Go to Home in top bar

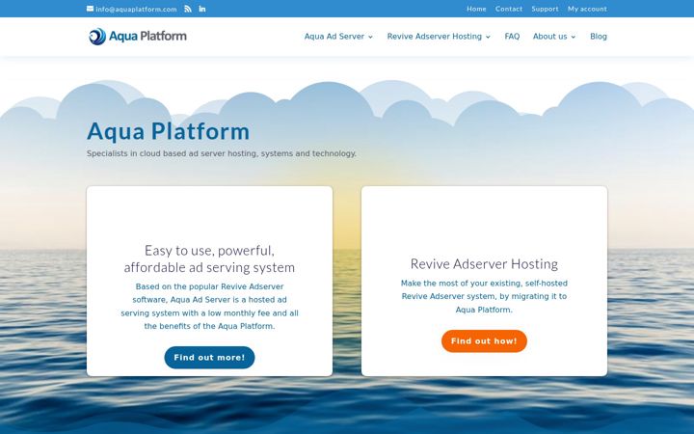(476, 9)
